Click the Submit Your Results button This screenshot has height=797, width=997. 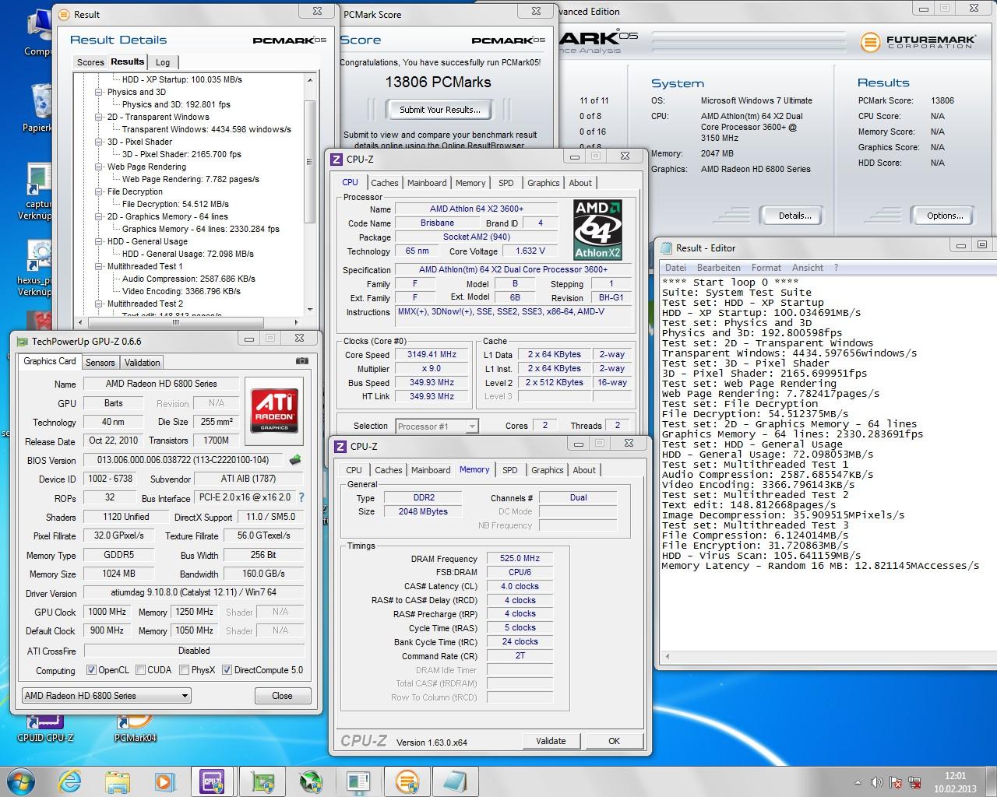[440, 110]
